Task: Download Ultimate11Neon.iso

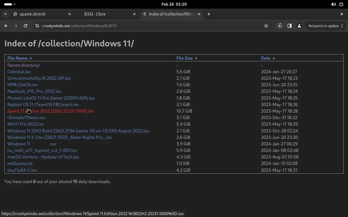Action: pos(26,117)
